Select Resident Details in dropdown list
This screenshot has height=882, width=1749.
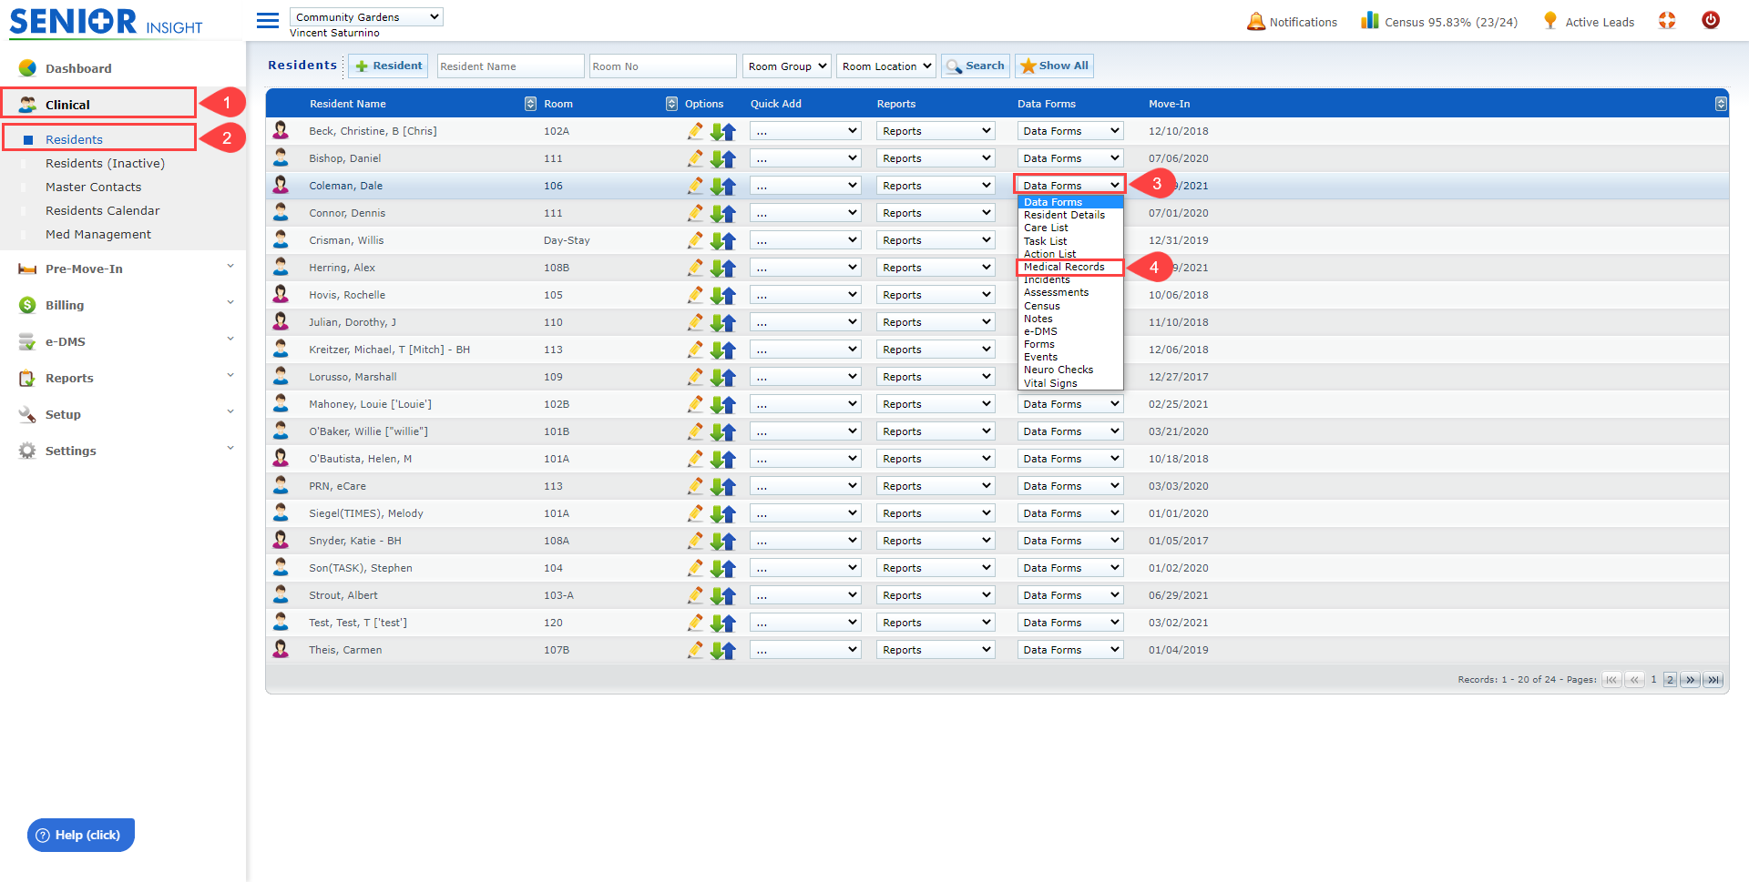[1070, 215]
